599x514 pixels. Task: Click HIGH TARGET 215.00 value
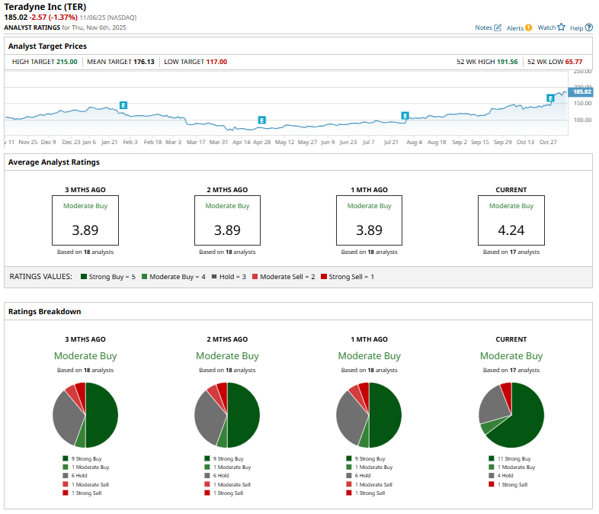pyautogui.click(x=66, y=62)
